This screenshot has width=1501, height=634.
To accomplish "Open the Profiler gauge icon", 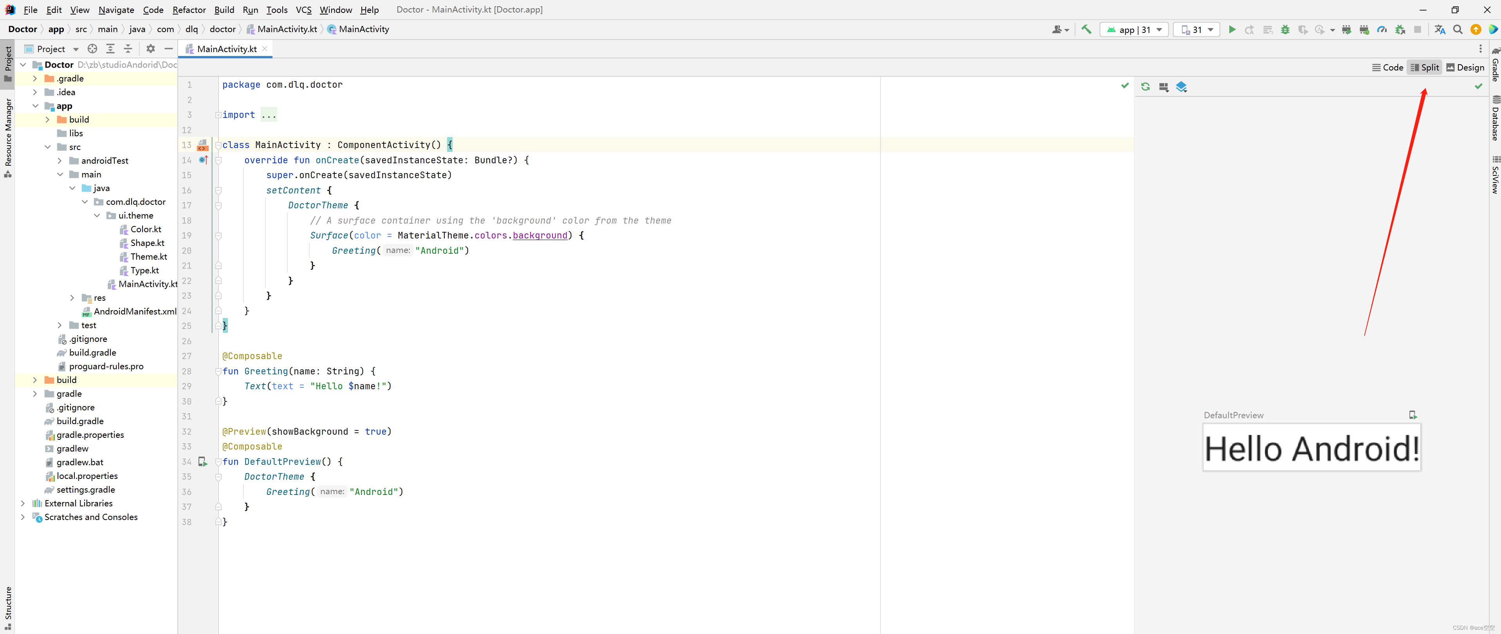I will point(1382,30).
